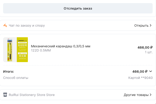Click the Другие товары link
This screenshot has height=104, width=156.
(x=136, y=95)
